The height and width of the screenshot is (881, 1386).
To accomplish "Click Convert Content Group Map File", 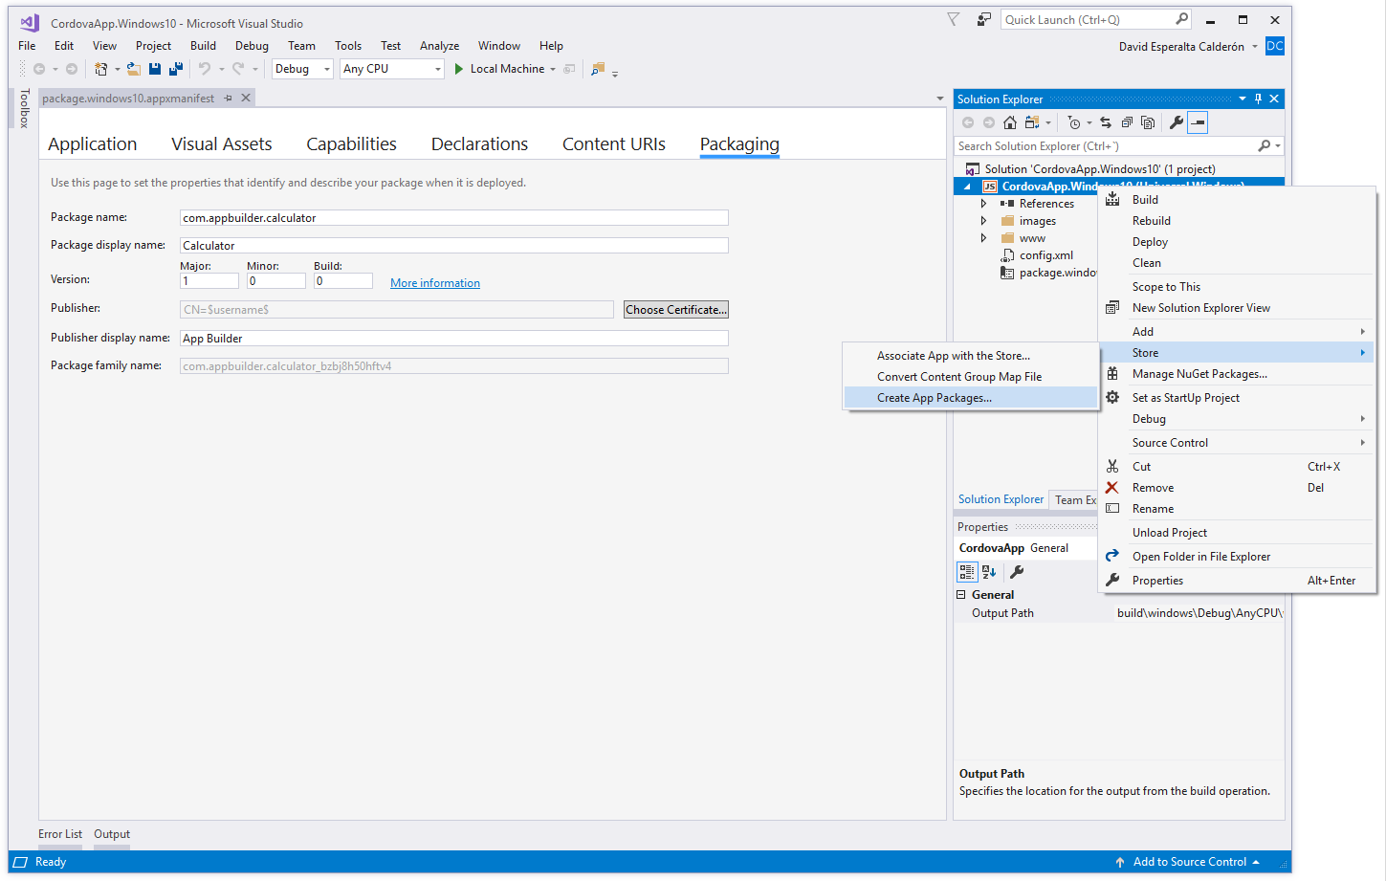I will pos(970,377).
